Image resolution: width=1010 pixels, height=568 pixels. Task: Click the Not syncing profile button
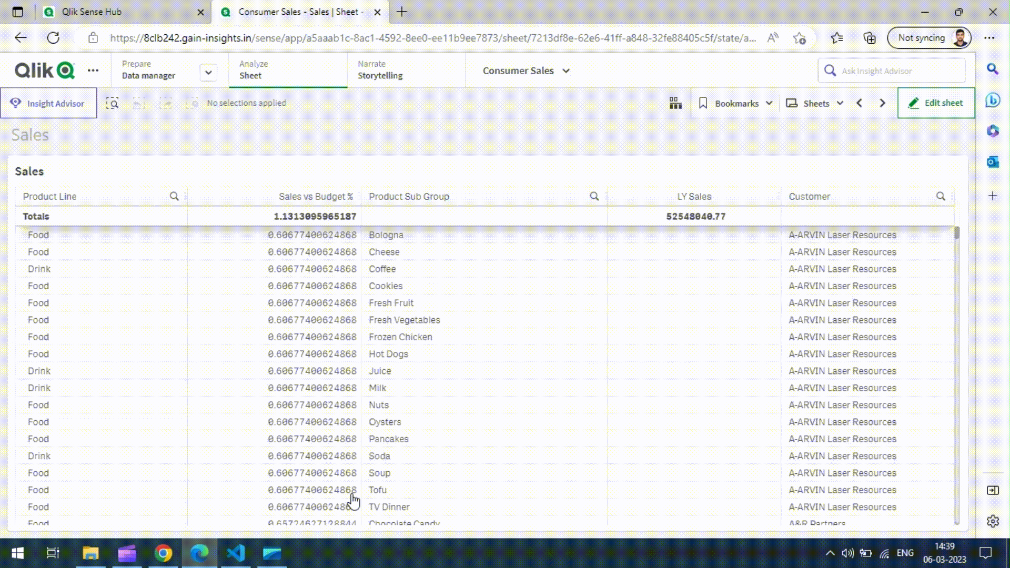(x=929, y=38)
